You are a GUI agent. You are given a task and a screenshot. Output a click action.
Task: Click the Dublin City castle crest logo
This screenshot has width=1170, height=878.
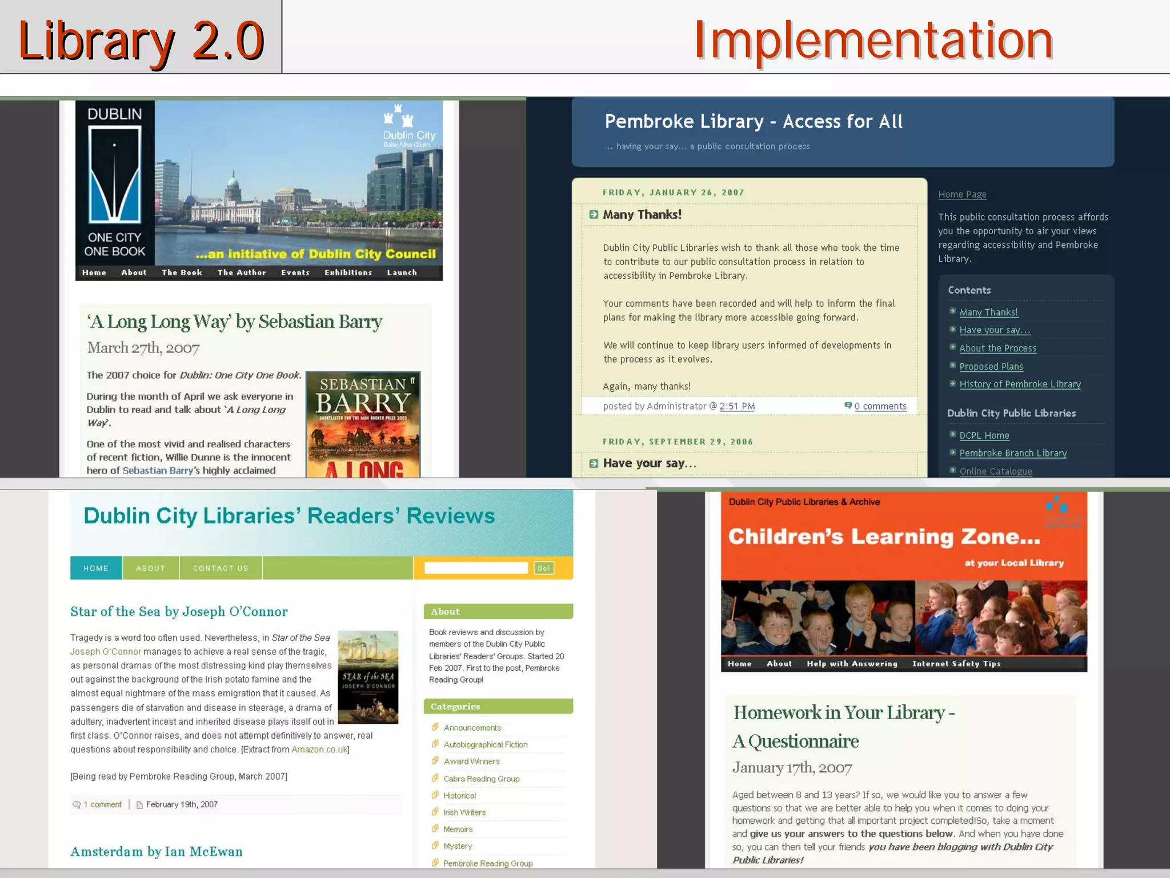coord(409,126)
